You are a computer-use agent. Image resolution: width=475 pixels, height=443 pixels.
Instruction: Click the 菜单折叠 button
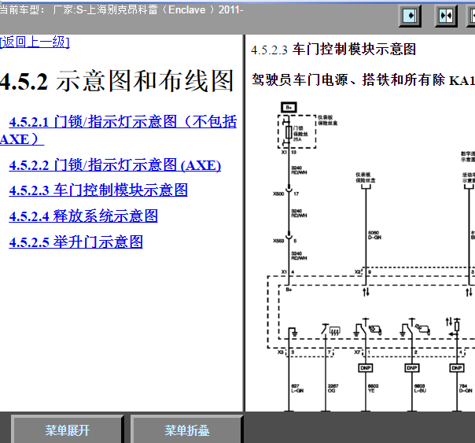click(187, 430)
